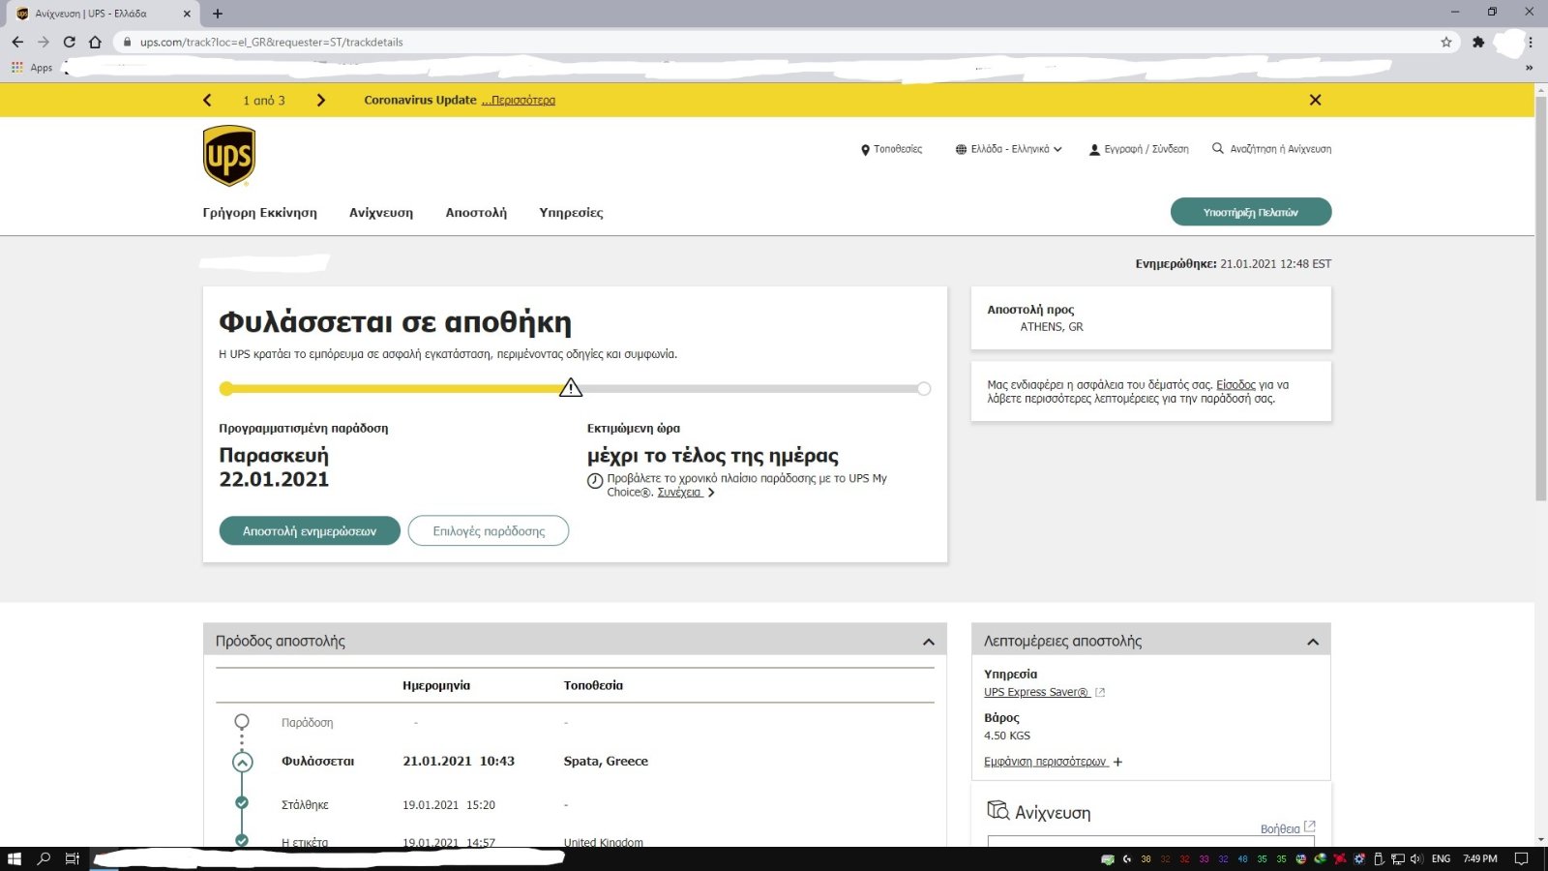This screenshot has width=1548, height=871.
Task: Click the browser Home icon
Action: click(95, 42)
